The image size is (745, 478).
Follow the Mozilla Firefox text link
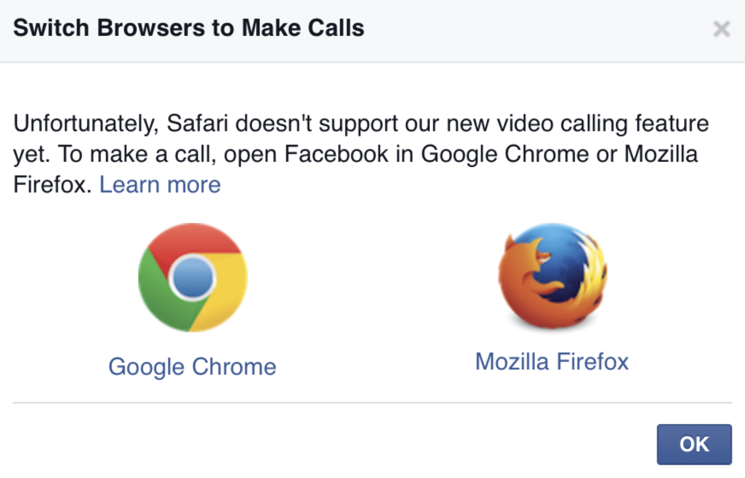552,362
